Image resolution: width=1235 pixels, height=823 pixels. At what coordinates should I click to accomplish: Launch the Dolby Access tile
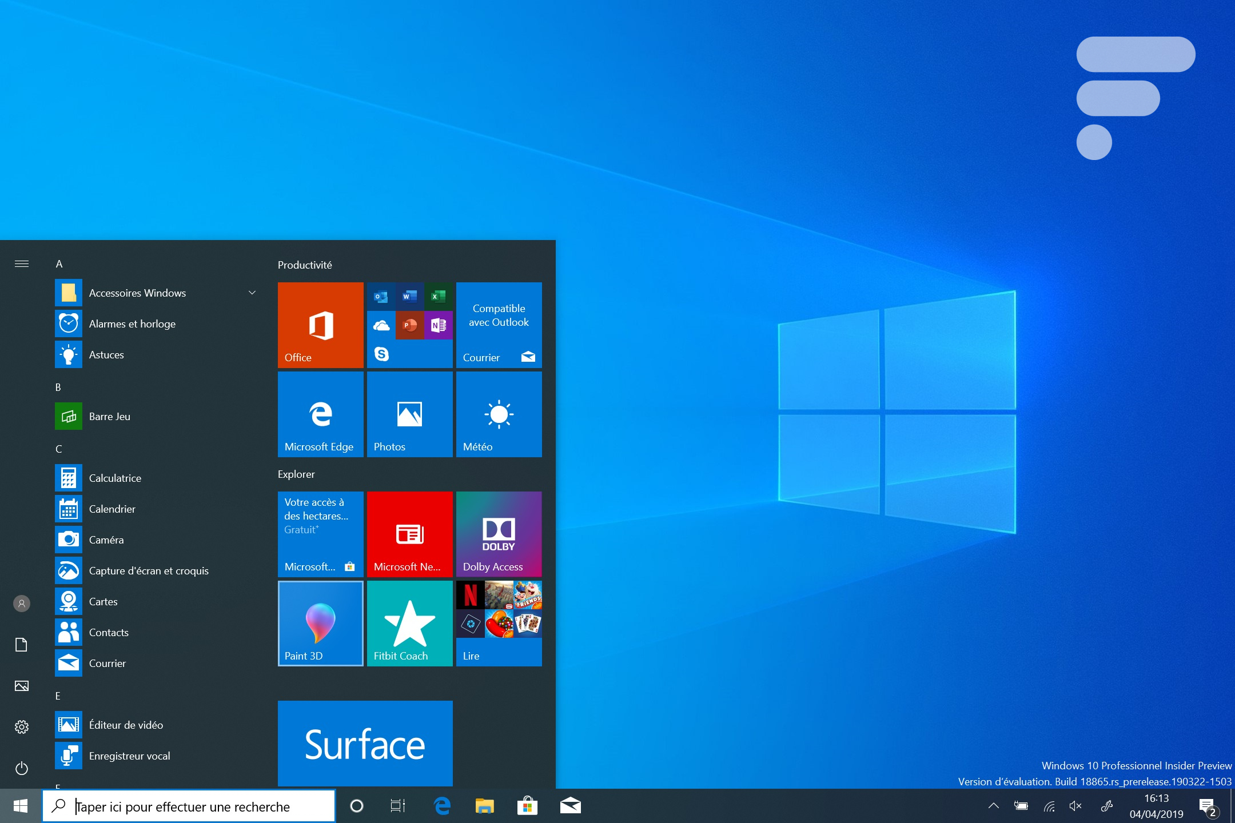click(x=499, y=534)
